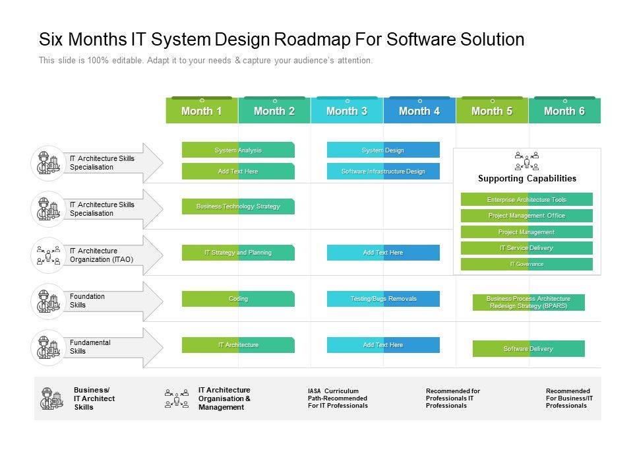Click the Project Management Office bar
Screen dimensions: 633x475
527,216
